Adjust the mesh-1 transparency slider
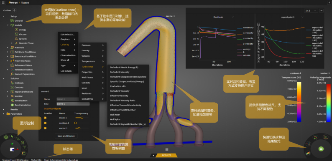The height and width of the screenshot is (161, 332). 82,118
